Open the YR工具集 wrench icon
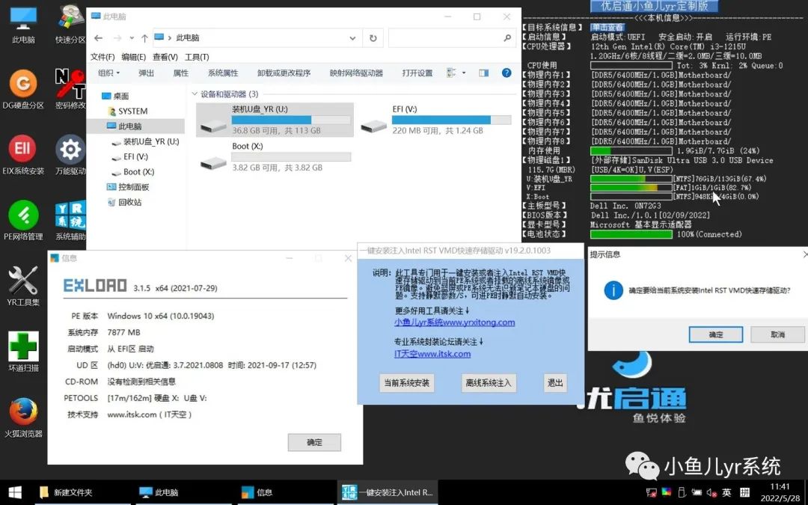The image size is (808, 505). [x=23, y=286]
